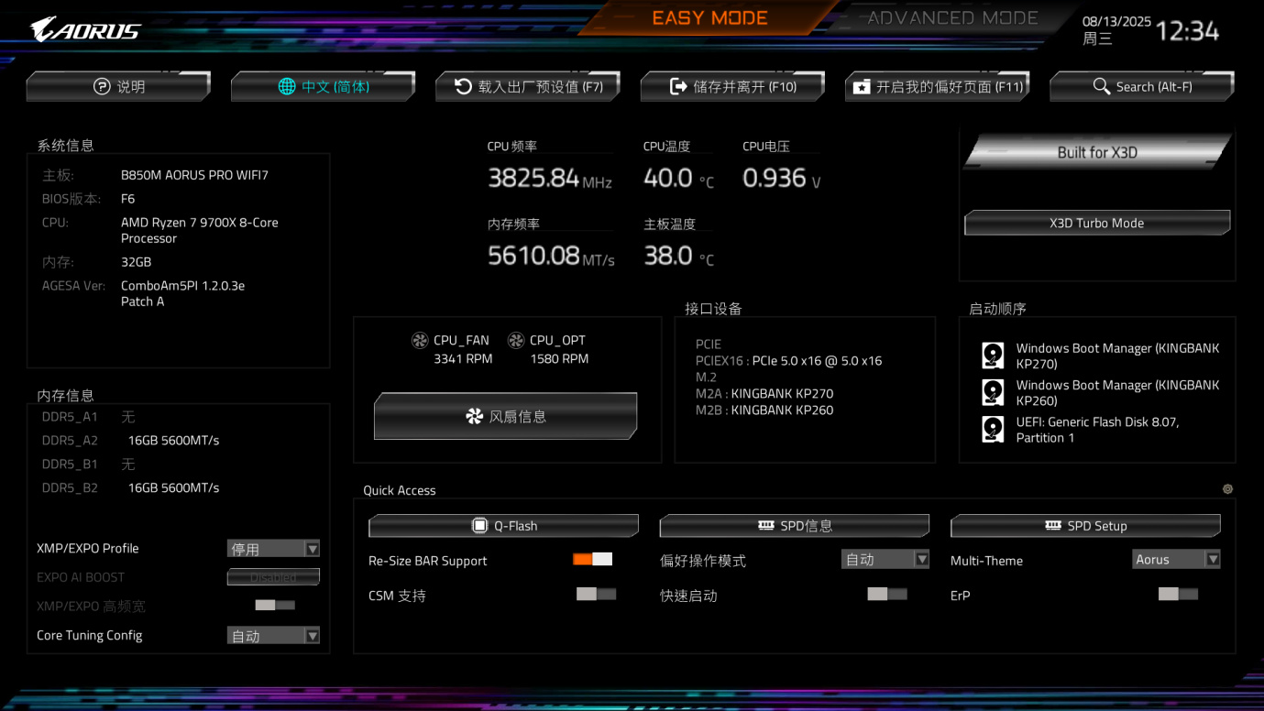Click the 1580 RPM fan speed
This screenshot has height=711, width=1264.
(x=559, y=359)
